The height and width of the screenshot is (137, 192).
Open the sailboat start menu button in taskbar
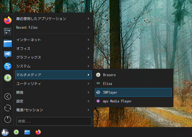(5, 132)
